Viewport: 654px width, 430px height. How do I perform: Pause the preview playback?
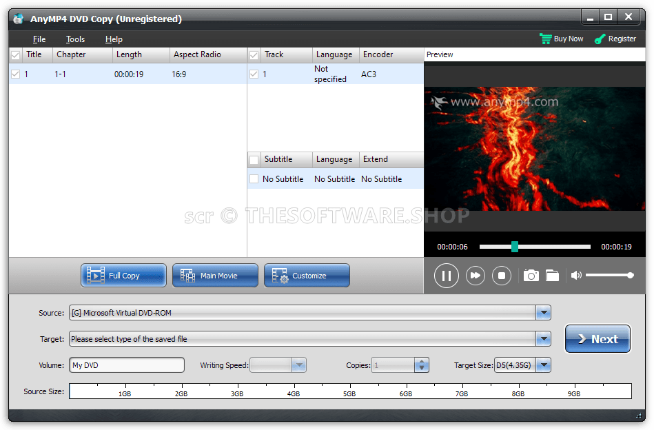446,276
